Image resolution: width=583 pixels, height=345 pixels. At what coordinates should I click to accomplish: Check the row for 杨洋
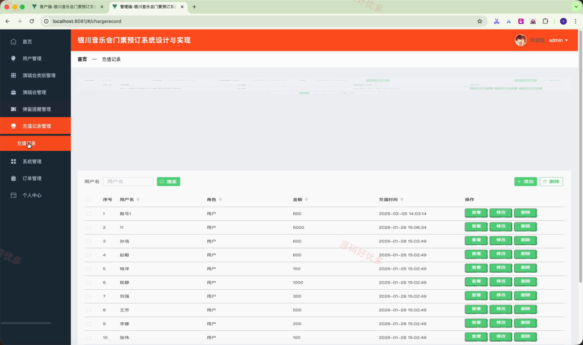pyautogui.click(x=88, y=269)
